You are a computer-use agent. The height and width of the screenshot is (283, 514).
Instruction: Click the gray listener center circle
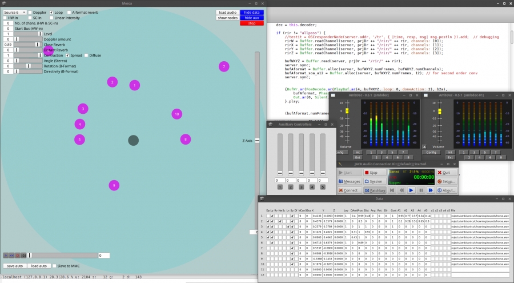134,141
